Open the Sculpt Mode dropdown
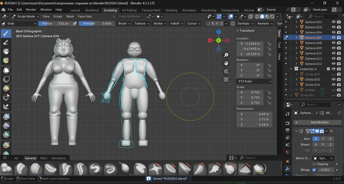Viewport: 344px width, 184px height. [25, 16]
